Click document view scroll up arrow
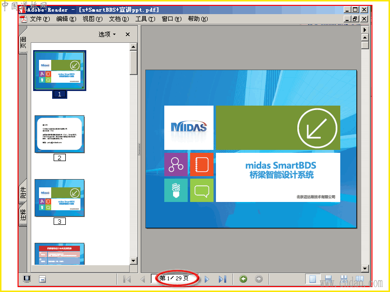The width and height of the screenshot is (390, 292). tap(365, 37)
